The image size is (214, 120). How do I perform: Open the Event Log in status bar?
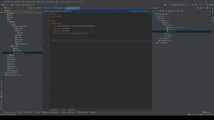click(x=207, y=112)
